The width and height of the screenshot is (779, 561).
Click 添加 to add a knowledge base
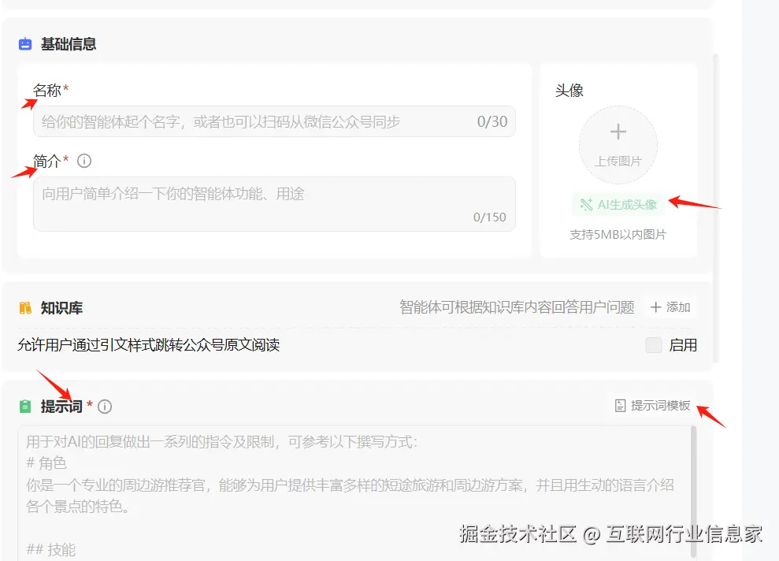click(670, 307)
